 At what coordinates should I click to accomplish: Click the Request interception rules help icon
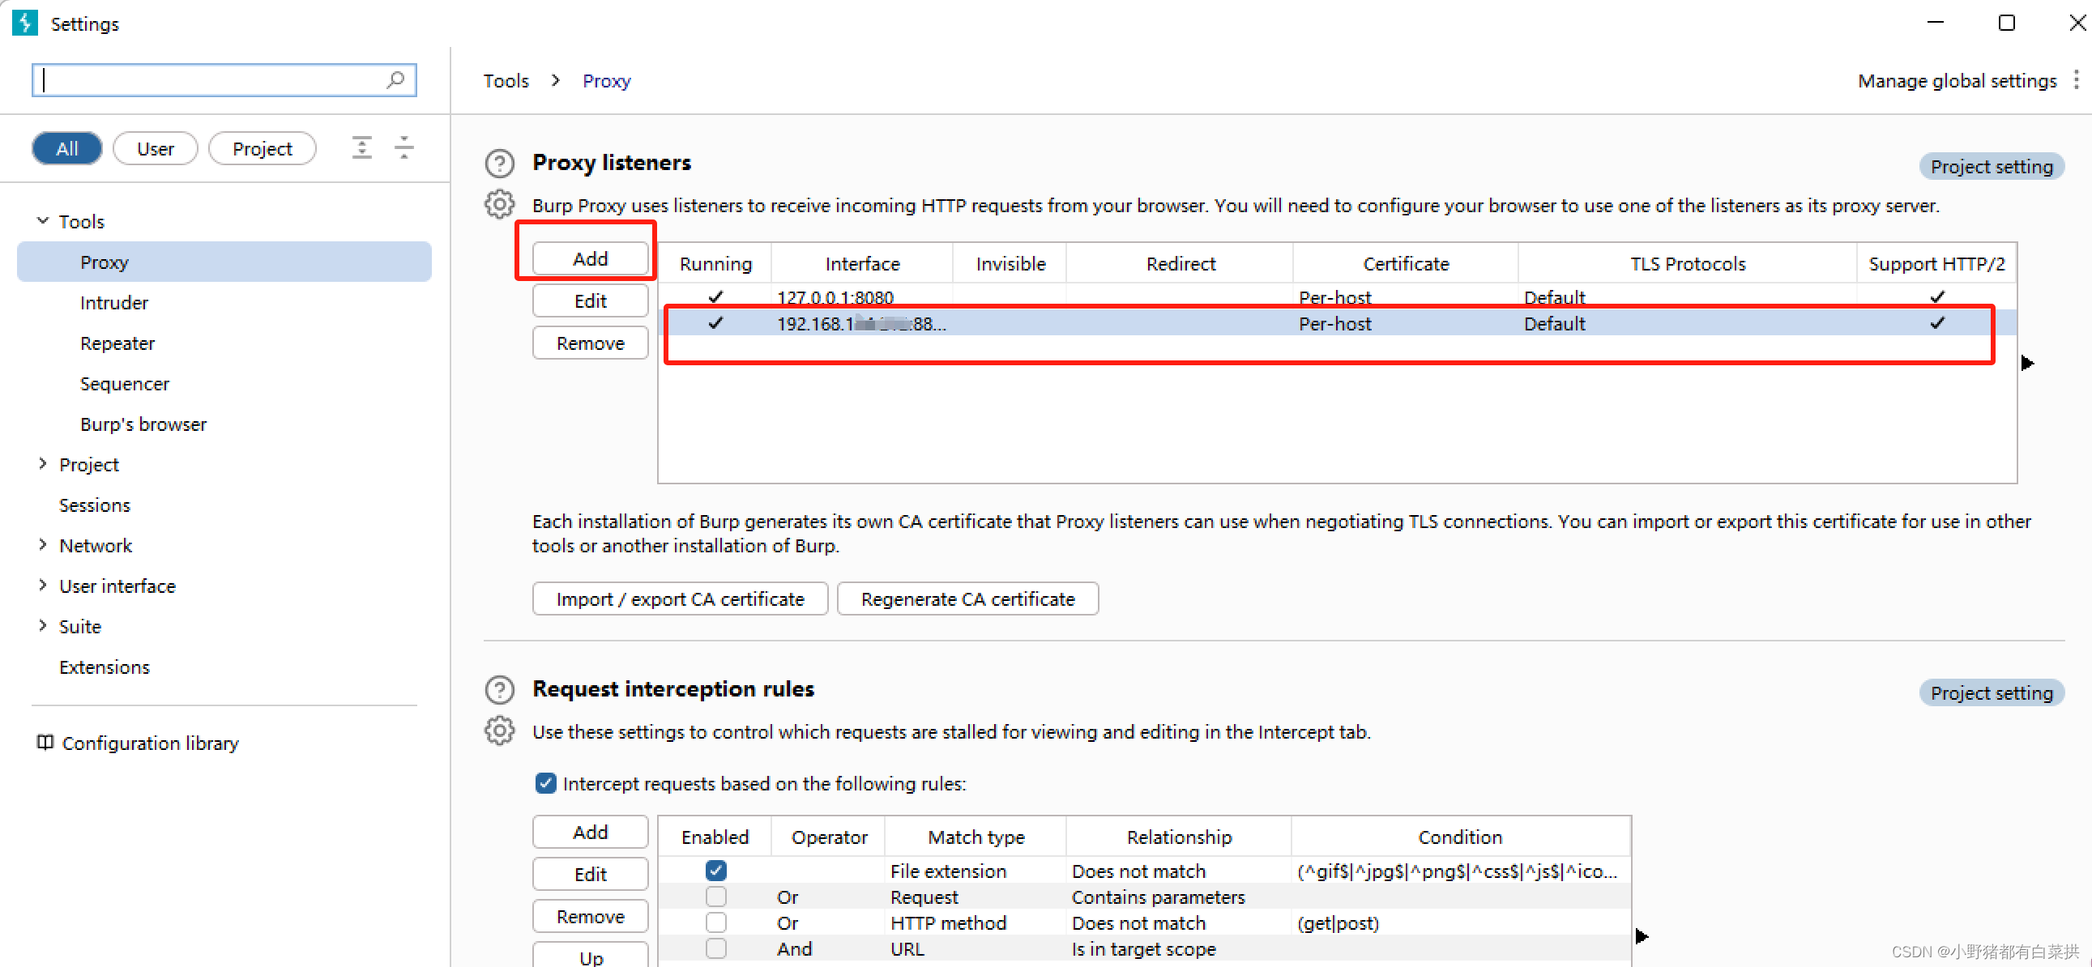tap(499, 689)
